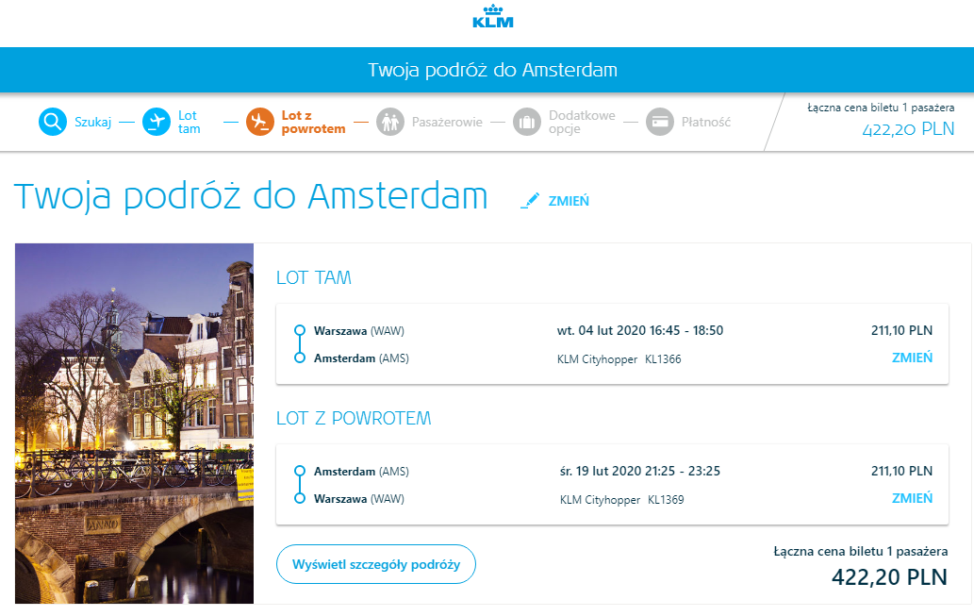Screen dimensions: 974x616
Task: Click the KLM logo at top
Action: click(492, 17)
